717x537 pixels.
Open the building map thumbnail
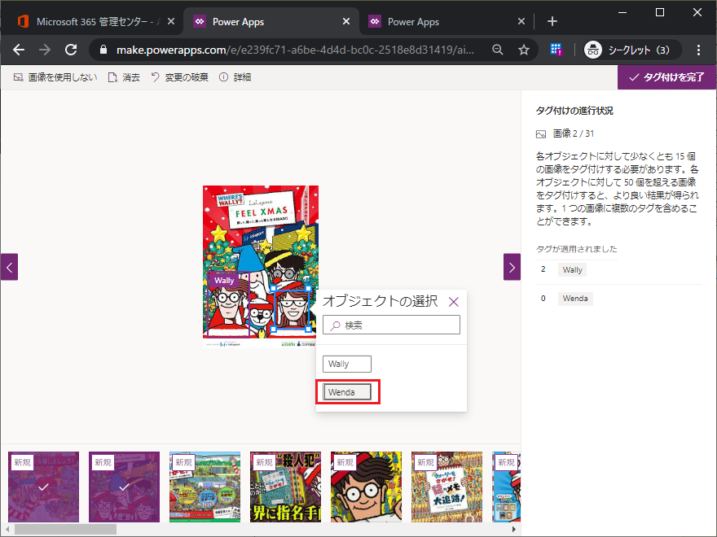205,487
